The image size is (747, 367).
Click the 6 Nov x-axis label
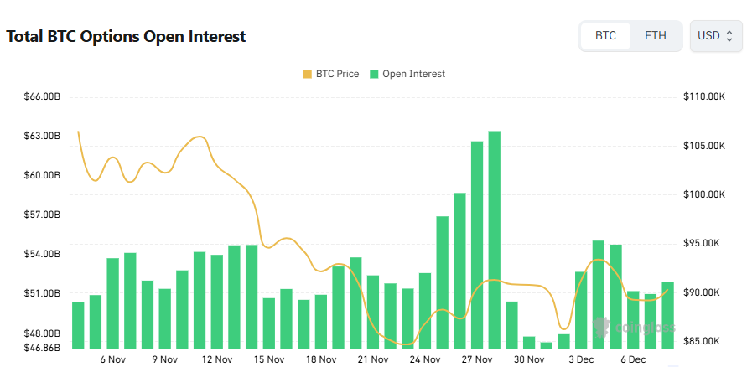pyautogui.click(x=113, y=359)
